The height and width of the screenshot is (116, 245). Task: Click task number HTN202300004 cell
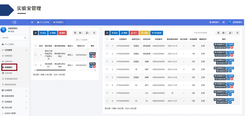coord(123,61)
